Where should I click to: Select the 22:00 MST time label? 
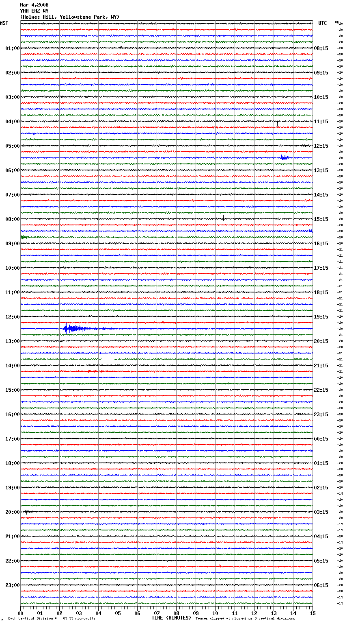pyautogui.click(x=13, y=561)
